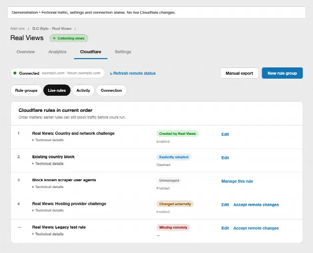This screenshot has height=253, width=313.
Task: Switch to Rule groups view
Action: (x=26, y=90)
